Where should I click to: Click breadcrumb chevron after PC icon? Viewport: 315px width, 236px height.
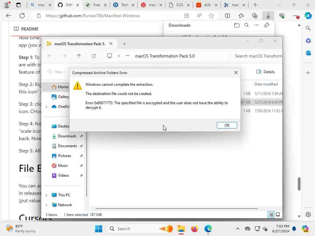119,56
